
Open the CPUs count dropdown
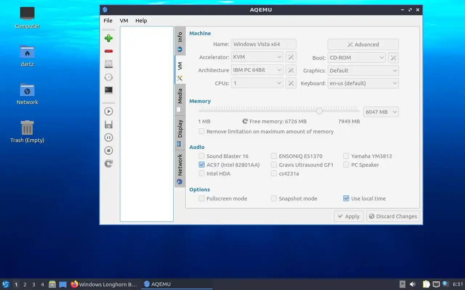(257, 83)
